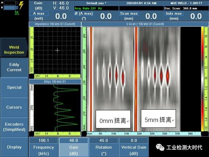Click the crosshair in impedance plane
Screen dimensions: 209x157
click(57, 50)
